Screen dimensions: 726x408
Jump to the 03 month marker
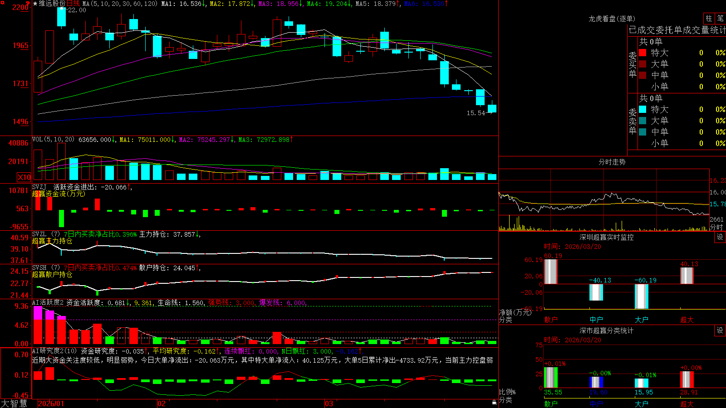329,403
